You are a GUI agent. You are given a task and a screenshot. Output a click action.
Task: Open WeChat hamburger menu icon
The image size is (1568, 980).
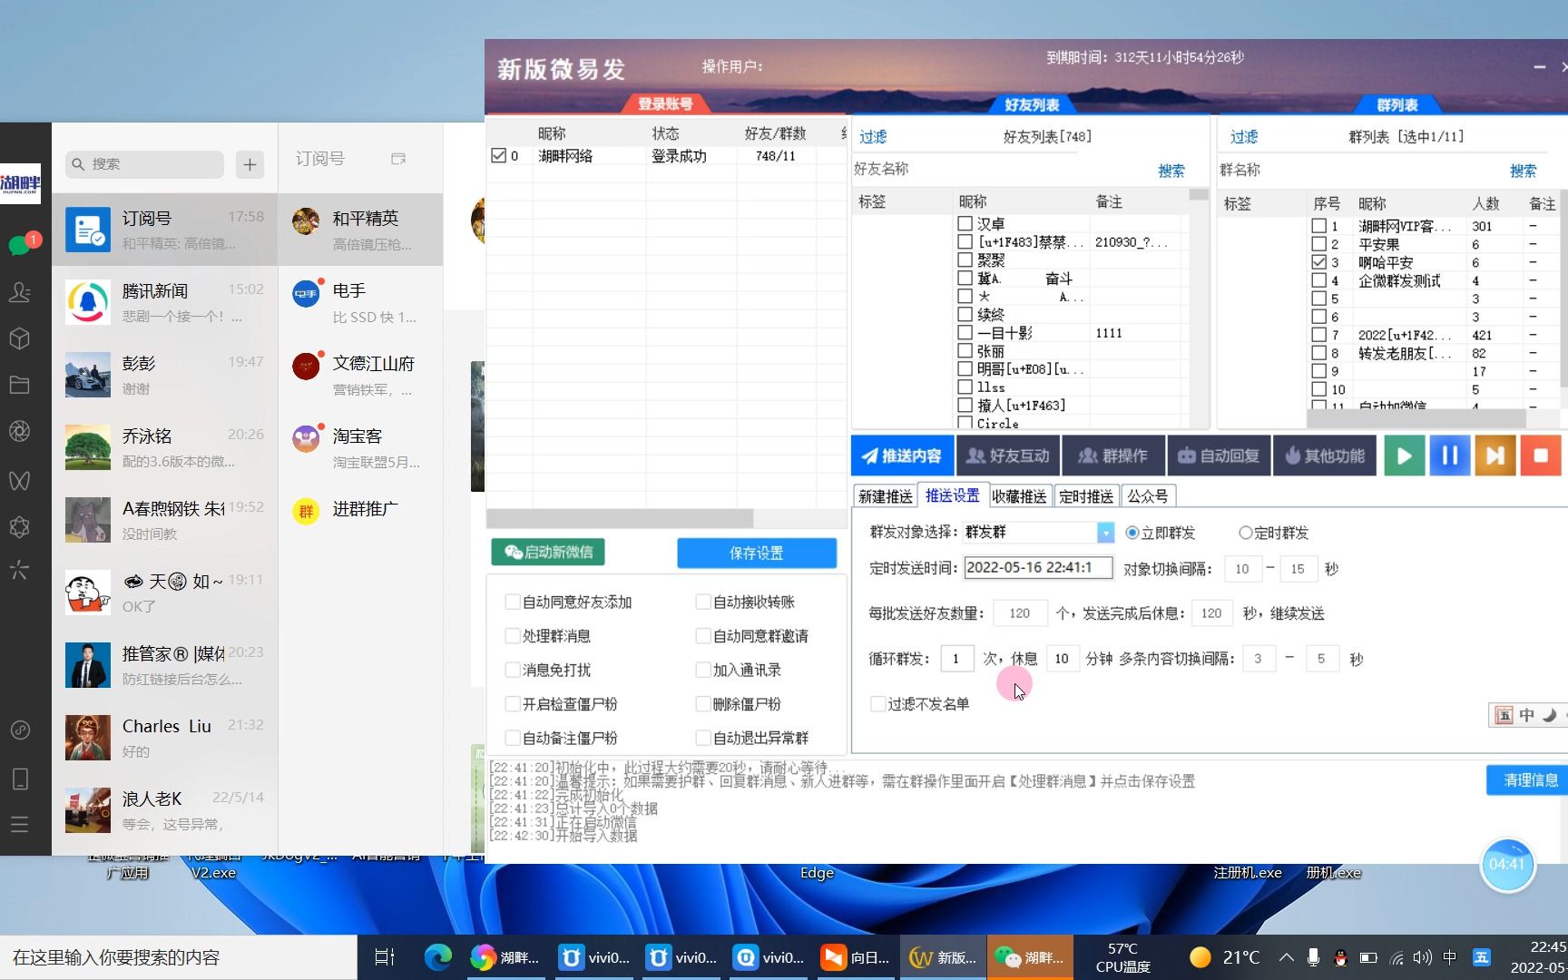[20, 825]
